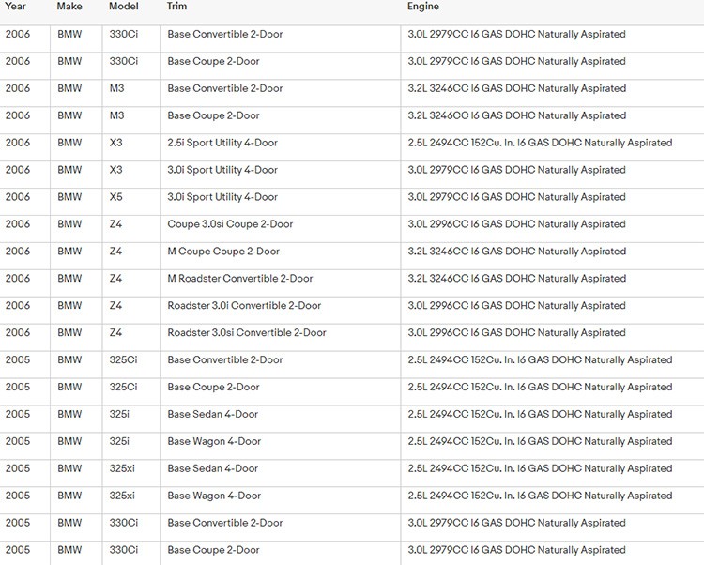Click 3.2L engine cell of M Coupe row

point(517,251)
